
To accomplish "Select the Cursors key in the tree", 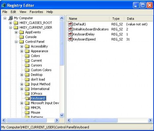I will click(x=36, y=65).
